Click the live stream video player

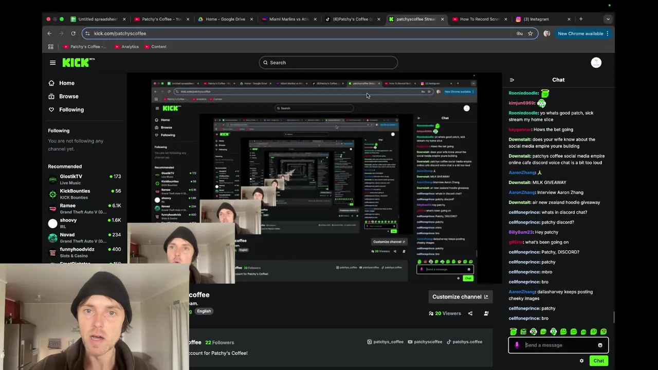coord(314,179)
